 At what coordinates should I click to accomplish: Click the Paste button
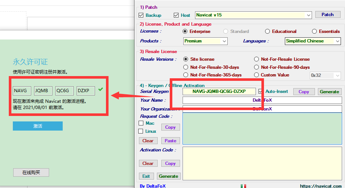[170, 140]
